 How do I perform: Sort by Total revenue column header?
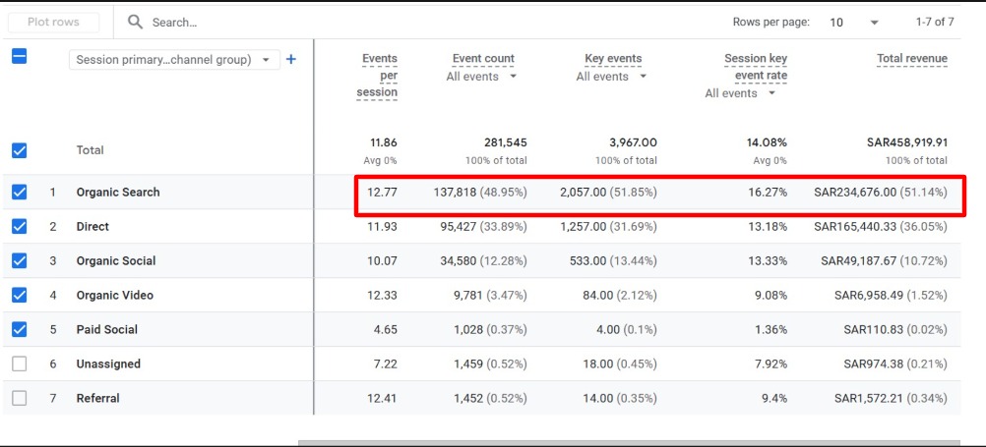click(x=911, y=59)
